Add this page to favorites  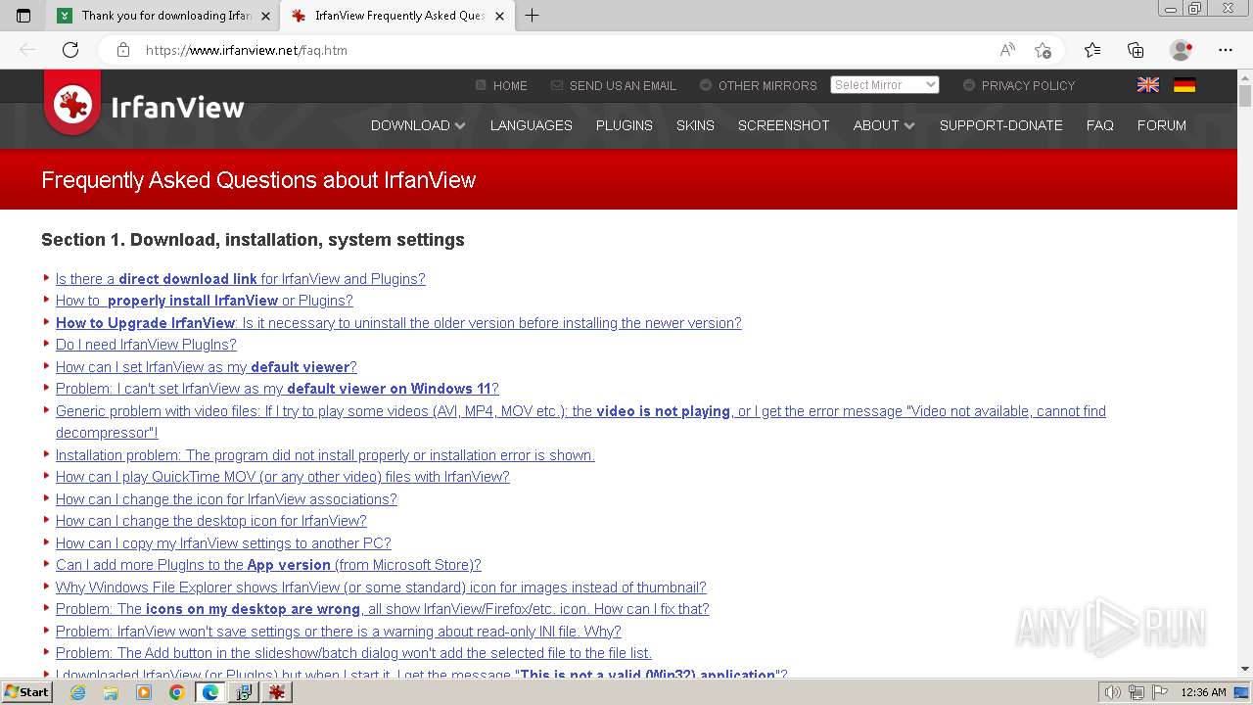point(1043,50)
